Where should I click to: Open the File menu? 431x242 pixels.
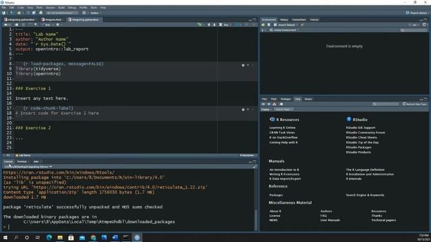coord(3,7)
